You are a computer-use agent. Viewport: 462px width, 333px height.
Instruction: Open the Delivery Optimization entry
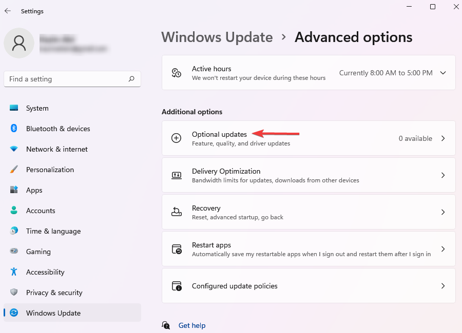(309, 175)
